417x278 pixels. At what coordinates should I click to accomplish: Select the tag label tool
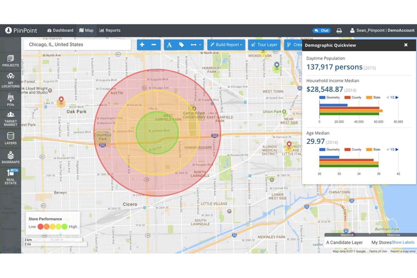click(x=181, y=45)
